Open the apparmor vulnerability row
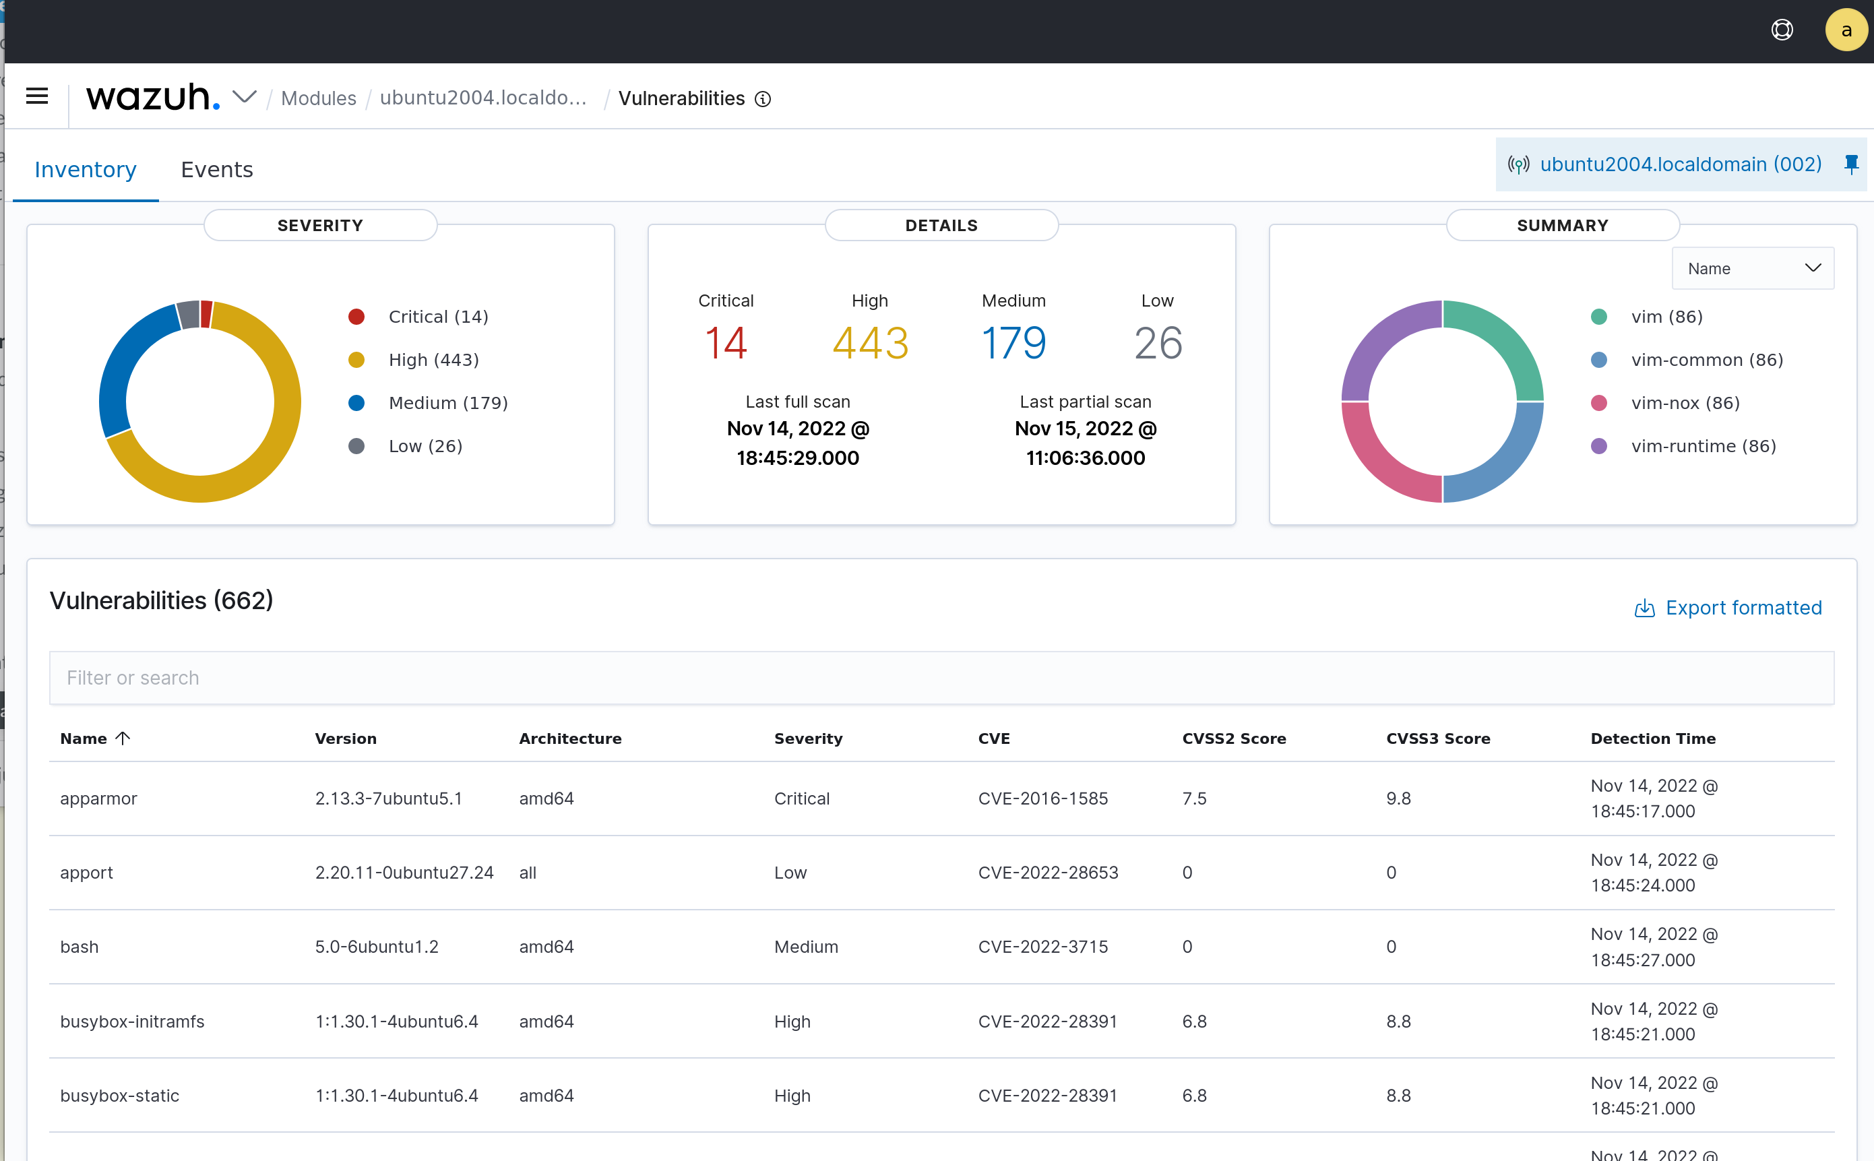Viewport: 1874px width, 1161px height. [x=941, y=798]
